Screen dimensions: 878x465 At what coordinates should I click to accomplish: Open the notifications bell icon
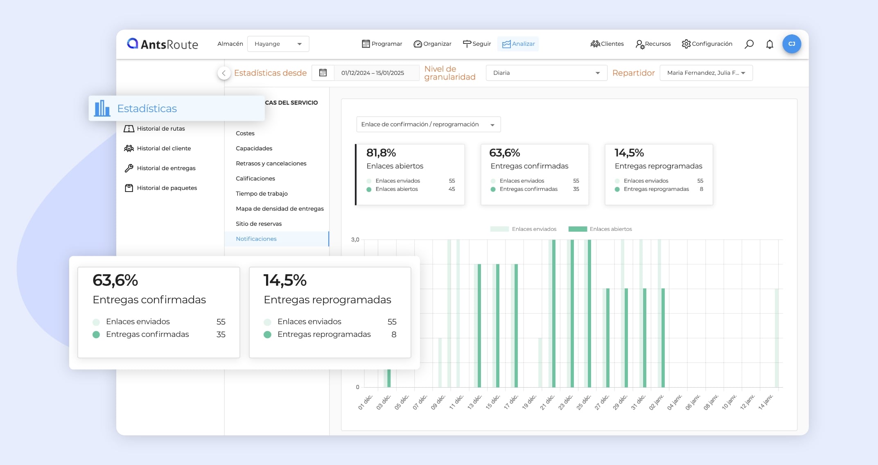coord(770,44)
